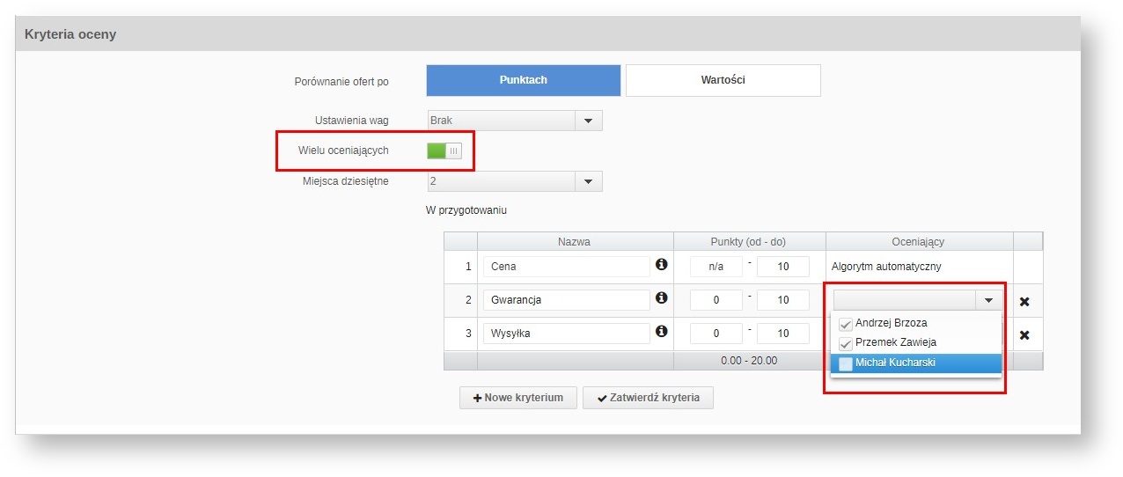Click info icon next to Cena field
1123x477 pixels.
[x=662, y=264]
